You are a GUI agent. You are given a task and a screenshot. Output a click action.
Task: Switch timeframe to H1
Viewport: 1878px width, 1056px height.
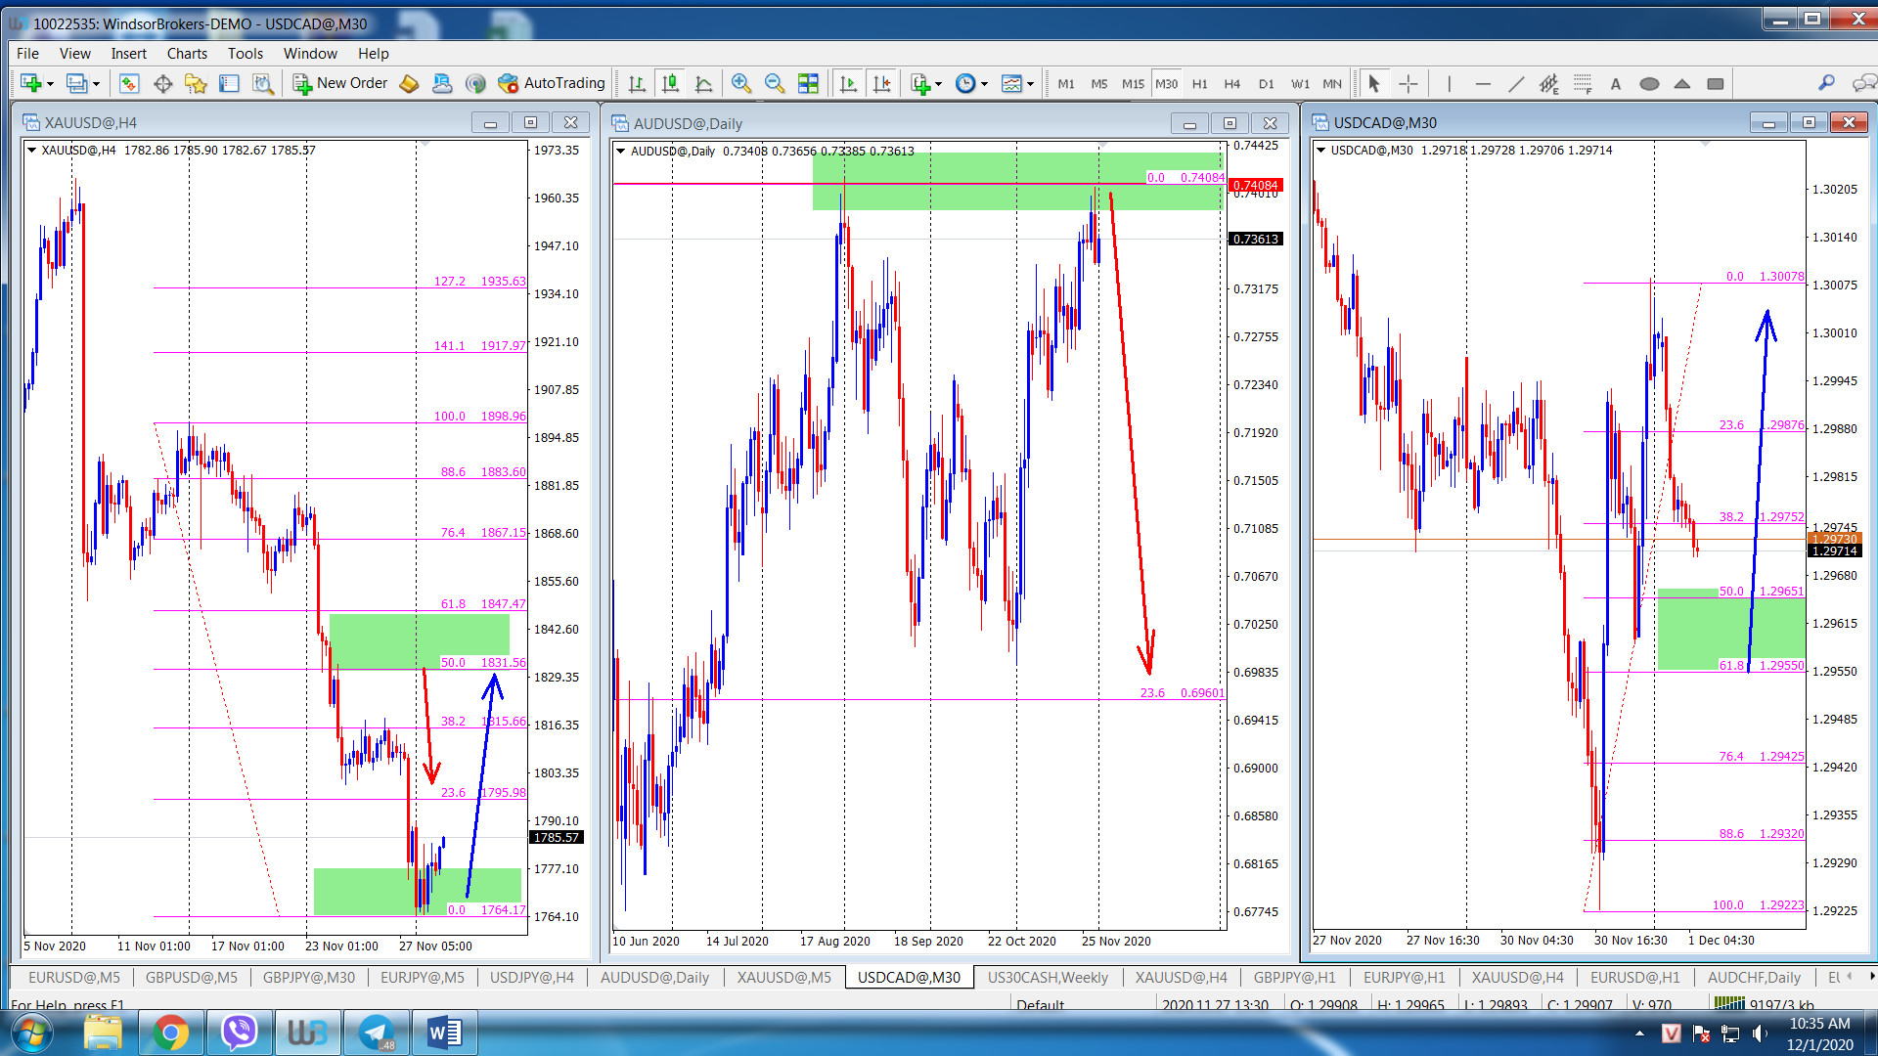(x=1200, y=84)
